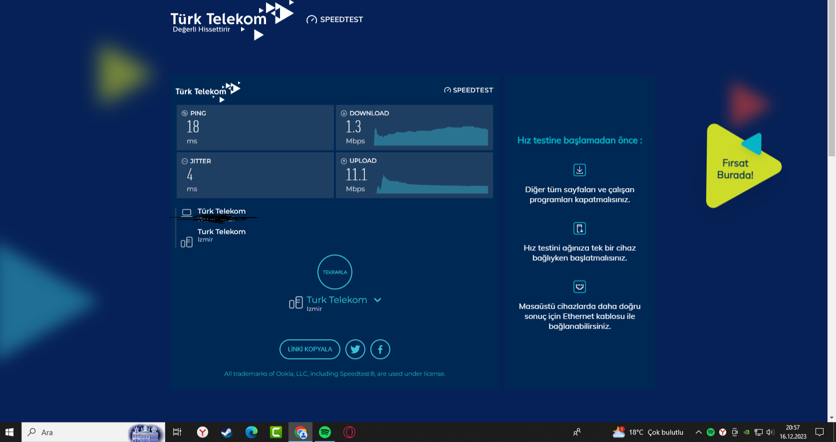Open the volume control in the system tray

coord(770,432)
